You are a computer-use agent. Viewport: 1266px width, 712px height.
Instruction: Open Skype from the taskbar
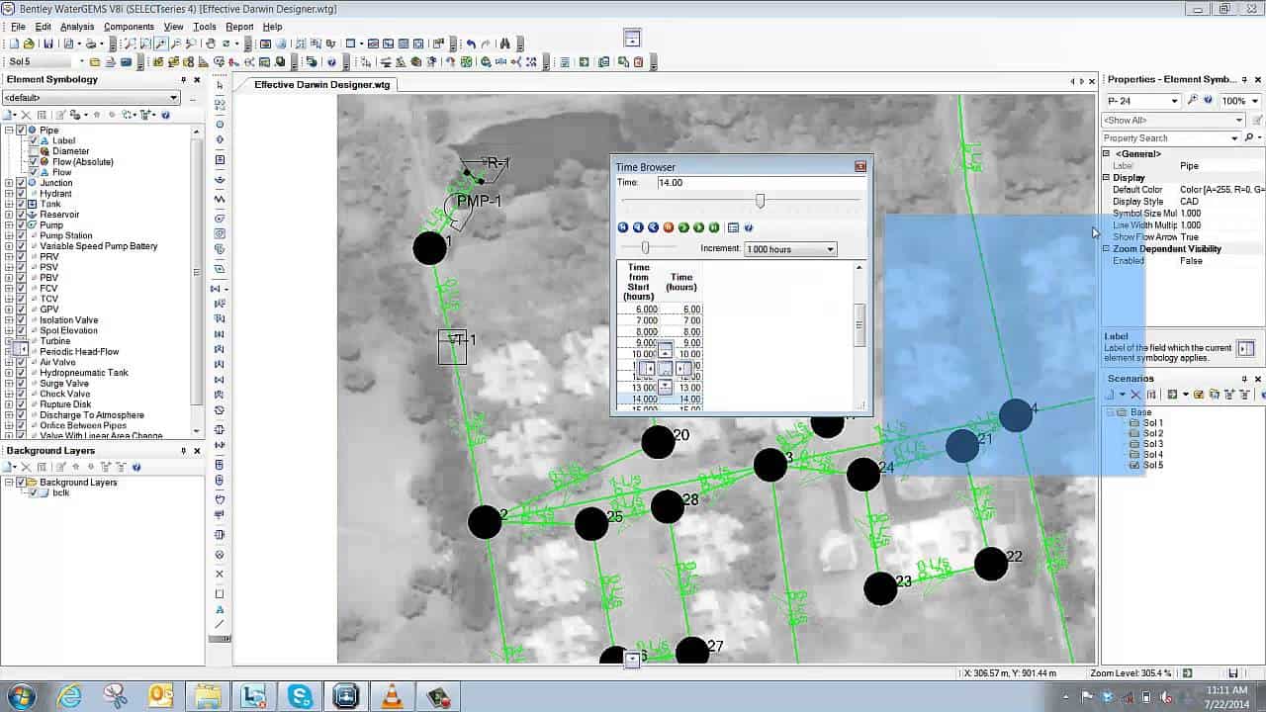[301, 696]
